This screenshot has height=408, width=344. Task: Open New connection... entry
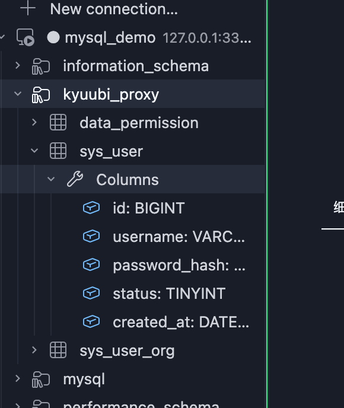point(114,9)
